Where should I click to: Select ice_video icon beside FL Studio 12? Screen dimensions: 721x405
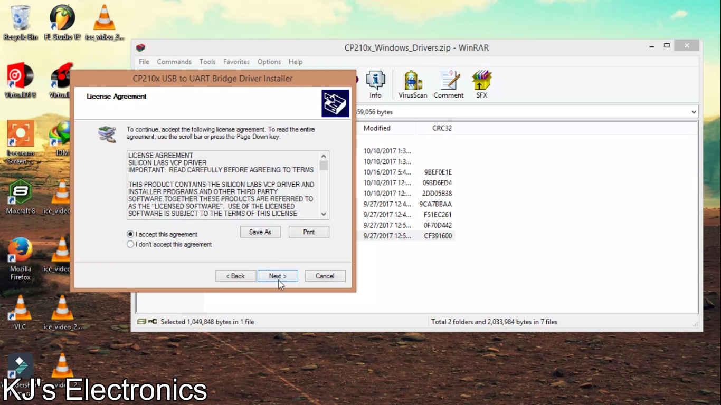pos(105,23)
